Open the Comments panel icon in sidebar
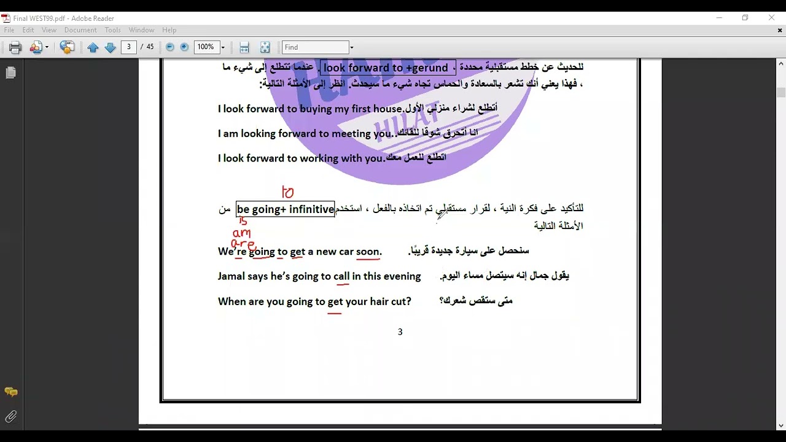Viewport: 786px width, 442px height. tap(10, 392)
